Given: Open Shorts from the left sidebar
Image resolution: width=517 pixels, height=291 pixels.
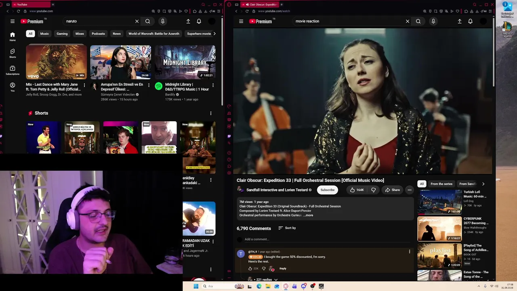Looking at the screenshot, I should [x=13, y=53].
